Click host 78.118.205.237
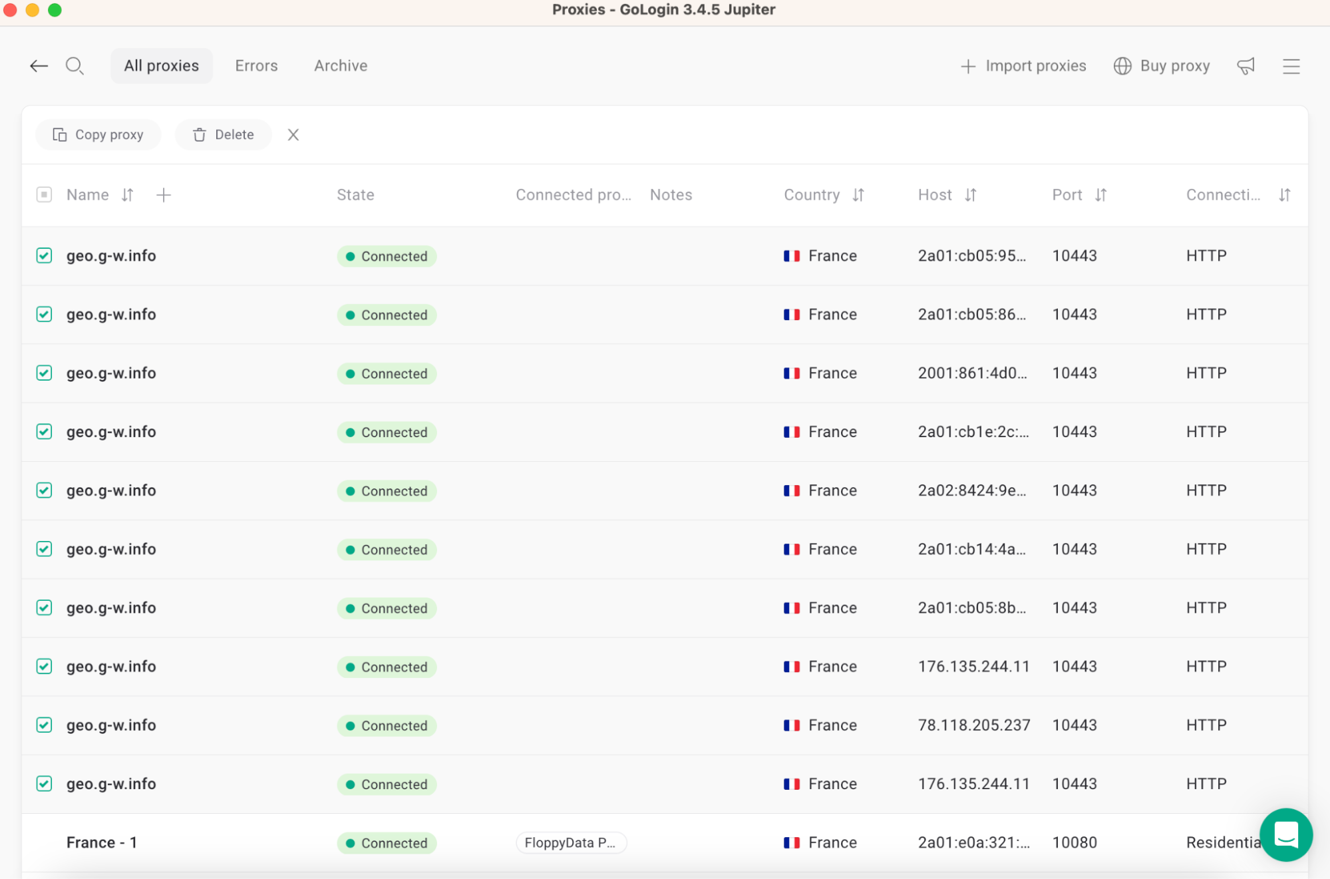 (x=974, y=725)
